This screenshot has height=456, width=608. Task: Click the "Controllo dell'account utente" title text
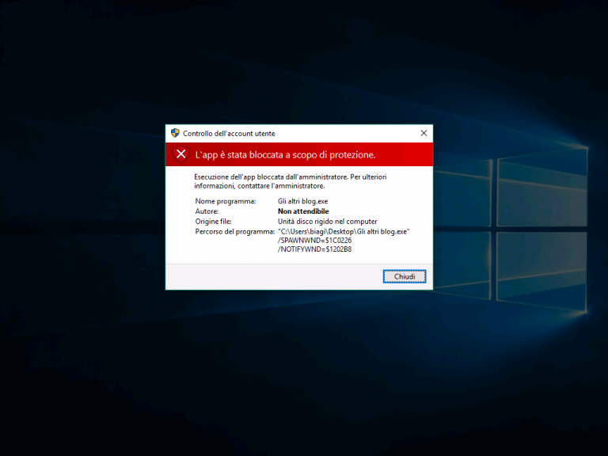pos(229,134)
